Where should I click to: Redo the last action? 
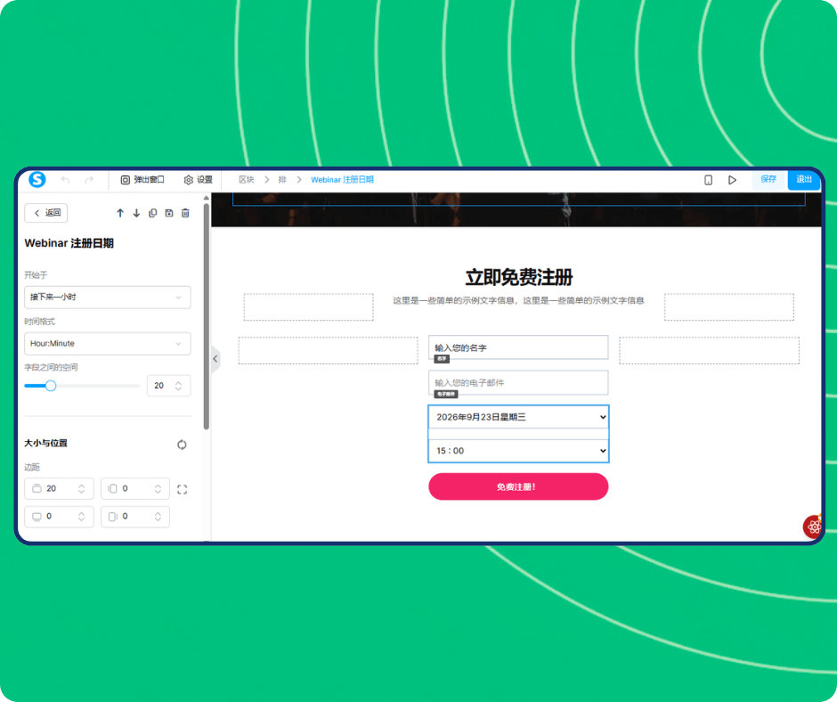89,179
